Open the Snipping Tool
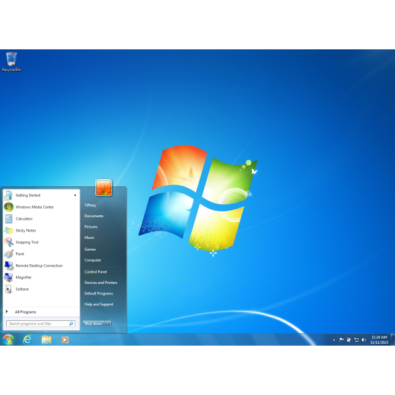This screenshot has width=395, height=395. pyautogui.click(x=27, y=242)
